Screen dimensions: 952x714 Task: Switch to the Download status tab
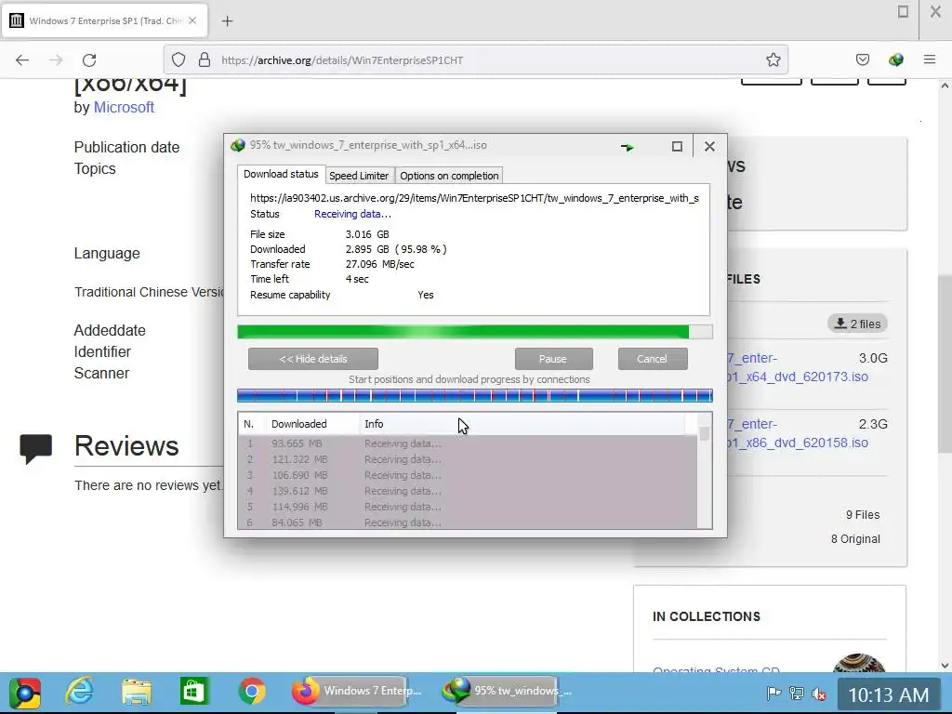point(281,174)
